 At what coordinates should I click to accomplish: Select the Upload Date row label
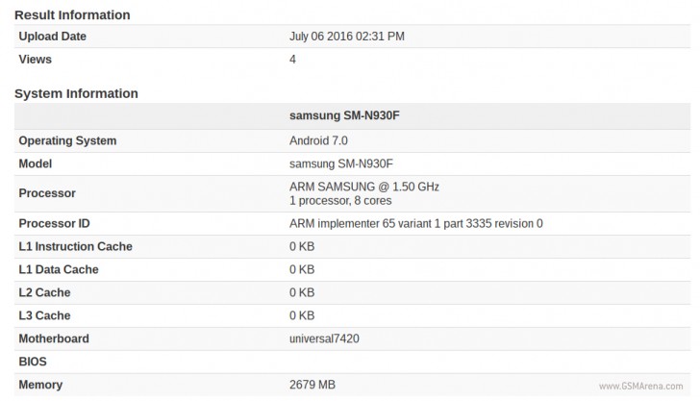click(52, 37)
